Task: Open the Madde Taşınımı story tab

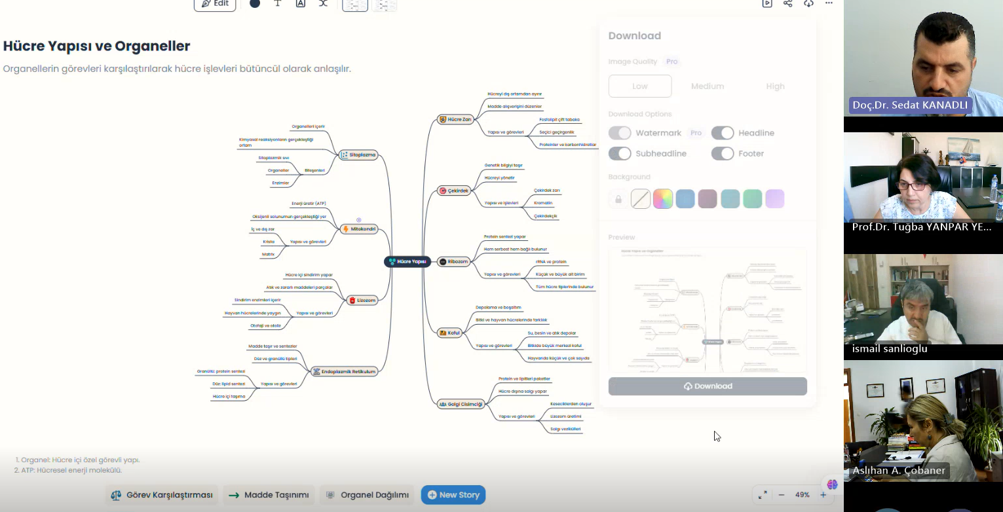Action: [x=269, y=495]
